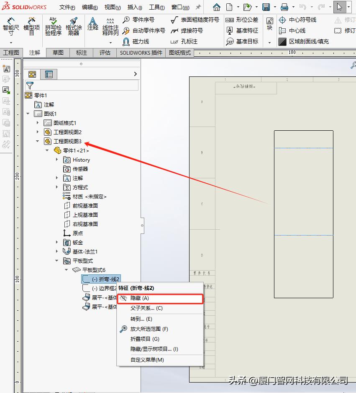Select the 折弯-线2 tree item

tap(101, 279)
